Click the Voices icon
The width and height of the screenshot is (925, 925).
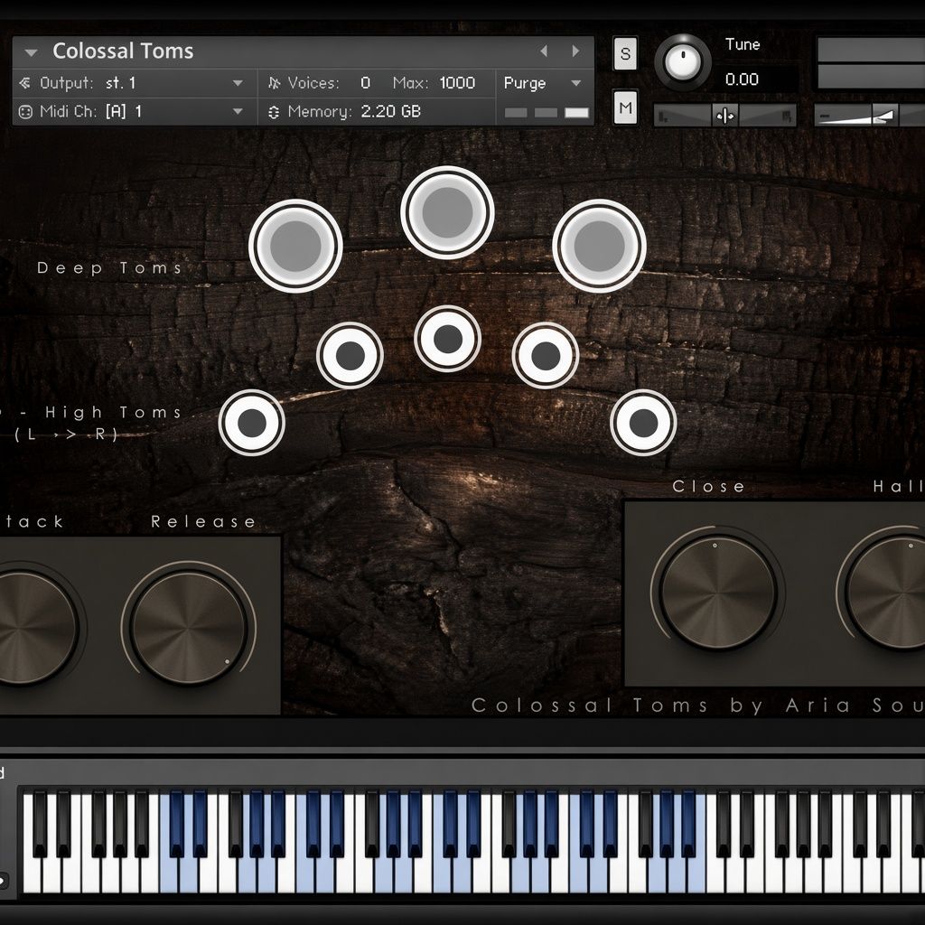click(x=274, y=83)
